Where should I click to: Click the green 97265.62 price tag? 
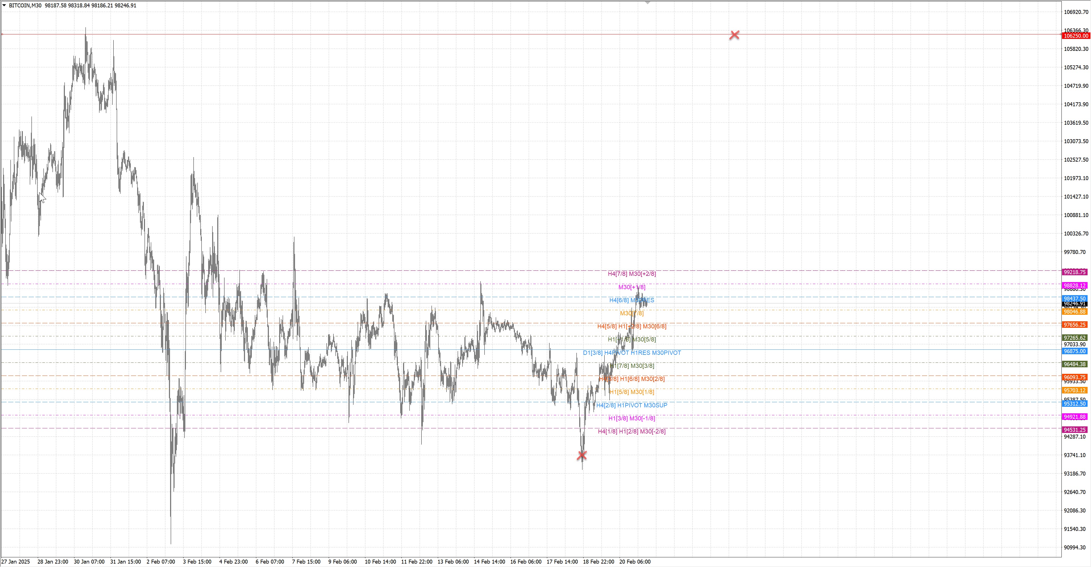(x=1075, y=338)
